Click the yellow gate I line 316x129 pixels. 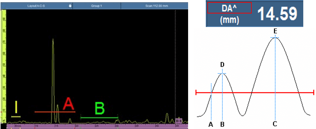click(16, 116)
